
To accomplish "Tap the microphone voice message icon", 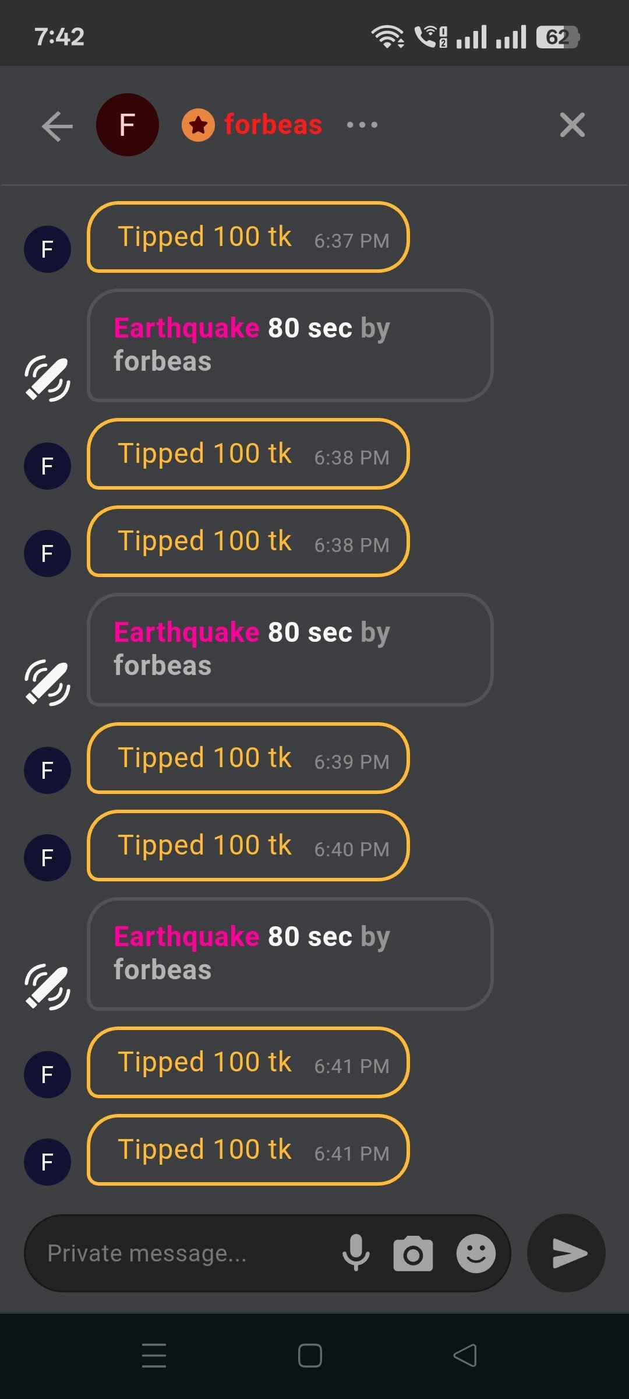I will 356,1253.
